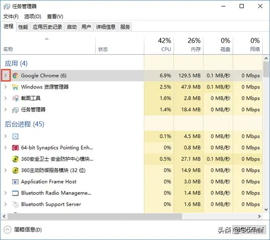Select the Bluetooth Support Server row name
The image size is (270, 240).
pyautogui.click(x=51, y=204)
